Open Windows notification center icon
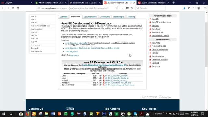This screenshot has width=208, height=117. pyautogui.click(x=203, y=114)
